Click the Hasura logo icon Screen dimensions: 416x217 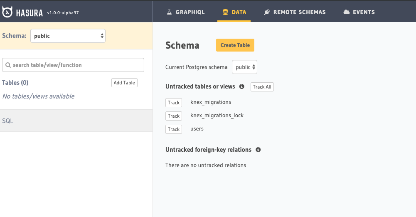point(7,12)
